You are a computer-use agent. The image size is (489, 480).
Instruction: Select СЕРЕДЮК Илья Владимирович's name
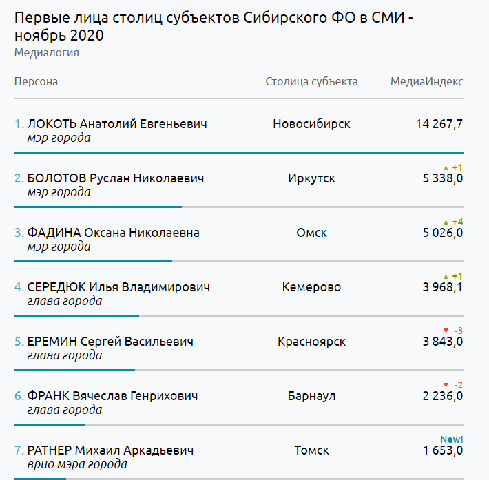tap(118, 287)
